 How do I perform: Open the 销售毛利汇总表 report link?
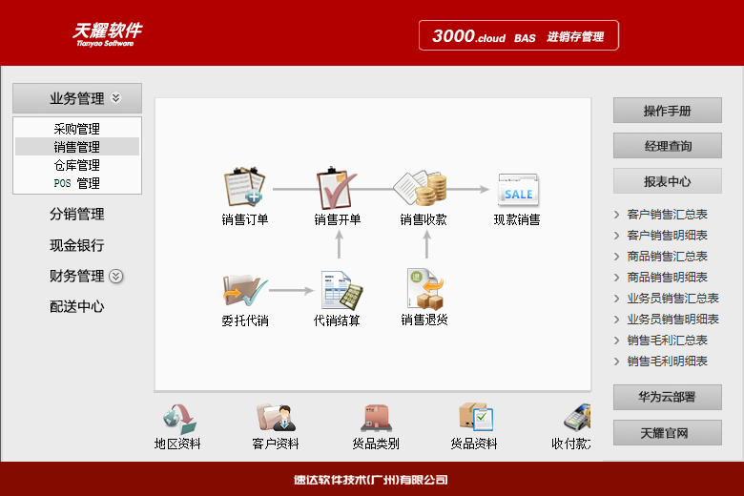tap(667, 341)
